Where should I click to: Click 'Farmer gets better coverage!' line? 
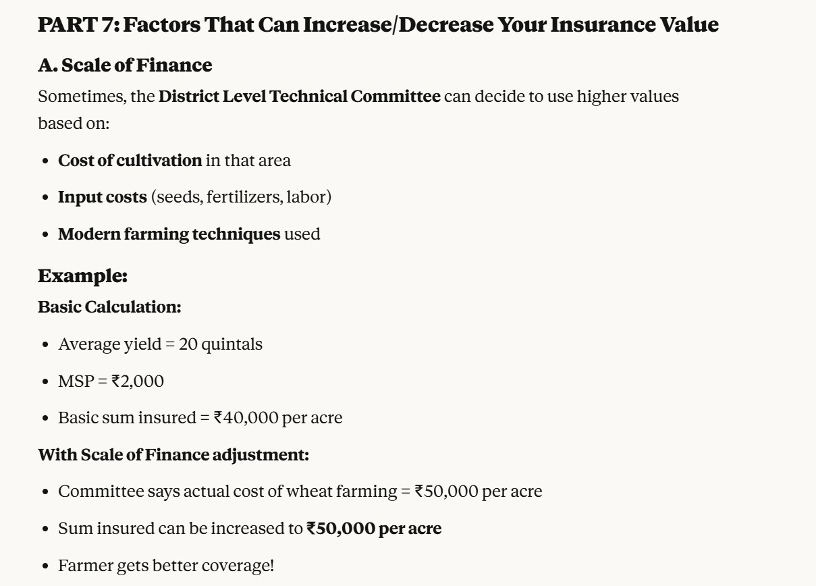click(x=166, y=565)
